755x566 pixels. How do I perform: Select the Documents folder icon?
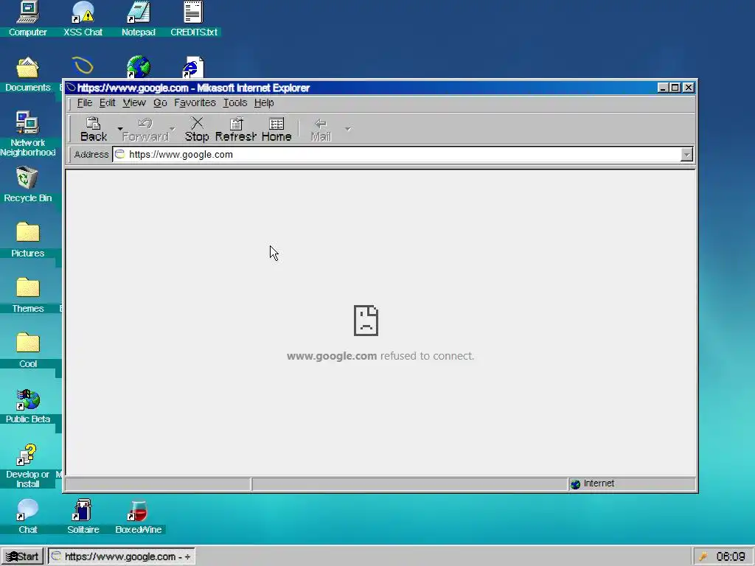pos(27,74)
